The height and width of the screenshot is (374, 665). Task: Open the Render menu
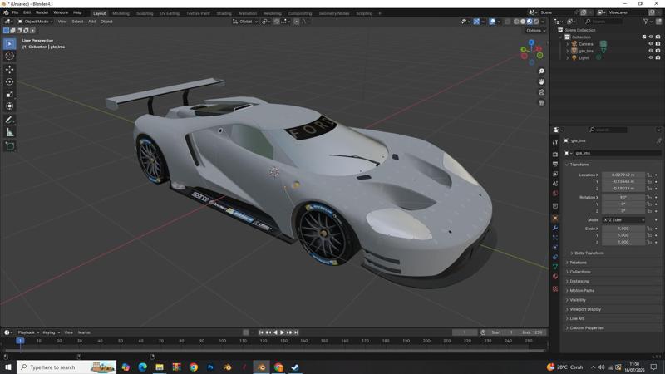42,12
